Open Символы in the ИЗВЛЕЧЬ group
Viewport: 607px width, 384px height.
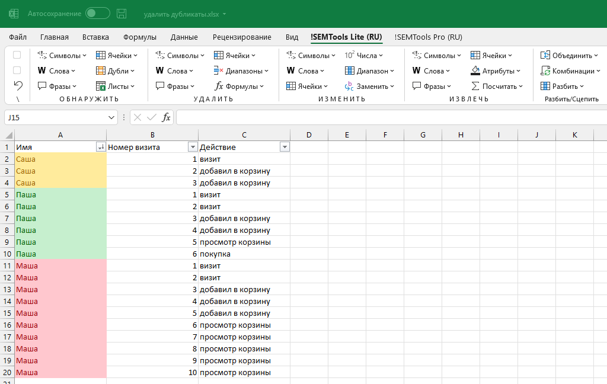pyautogui.click(x=437, y=55)
